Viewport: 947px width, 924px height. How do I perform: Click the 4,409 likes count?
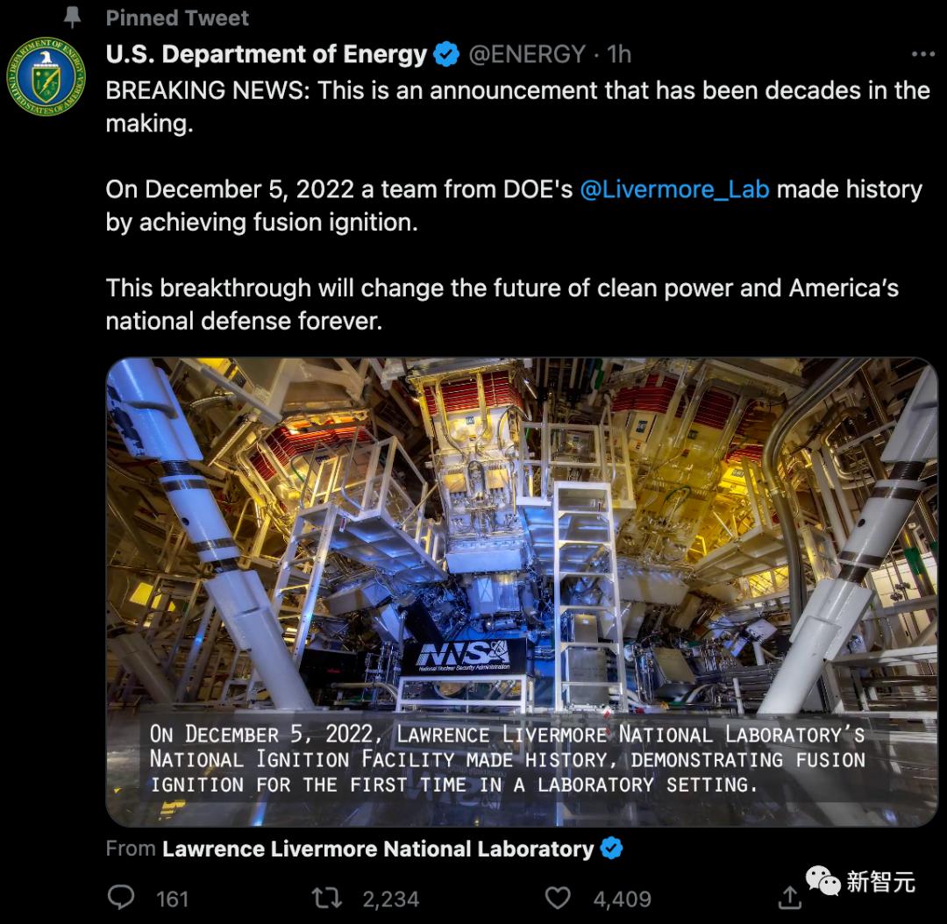(622, 899)
